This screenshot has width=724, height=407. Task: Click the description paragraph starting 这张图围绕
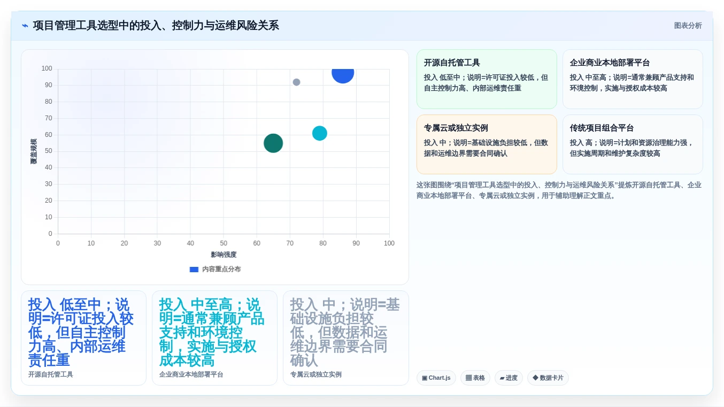(559, 190)
